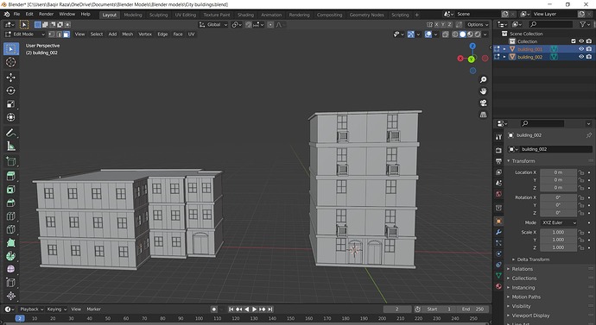Uncheck the Collection exclude checkbox
The height and width of the screenshot is (325, 596).
pos(574,41)
